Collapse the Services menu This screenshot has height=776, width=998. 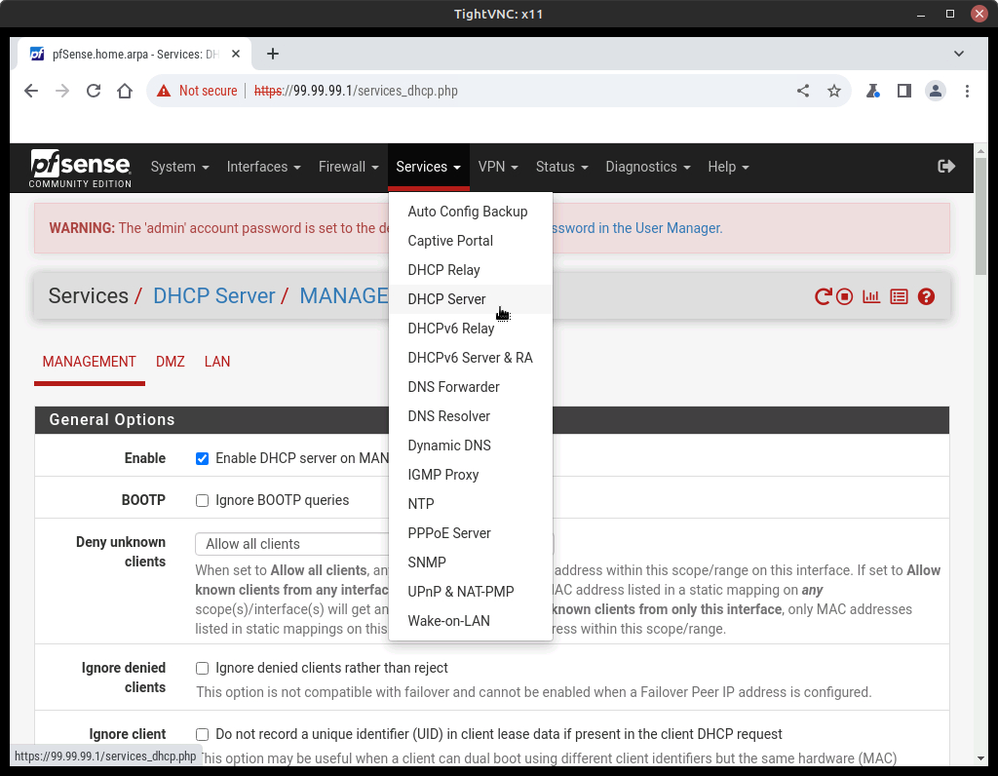(x=429, y=167)
